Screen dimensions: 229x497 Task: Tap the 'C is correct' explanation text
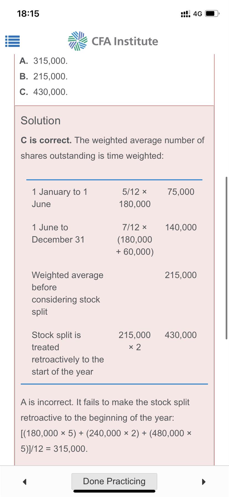click(113, 148)
